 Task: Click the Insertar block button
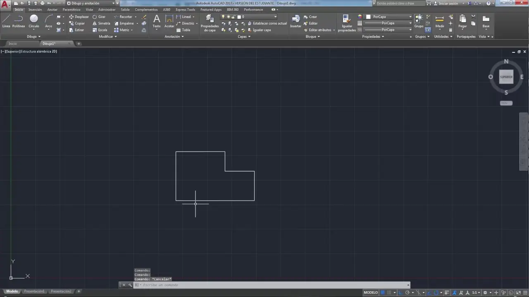(296, 21)
